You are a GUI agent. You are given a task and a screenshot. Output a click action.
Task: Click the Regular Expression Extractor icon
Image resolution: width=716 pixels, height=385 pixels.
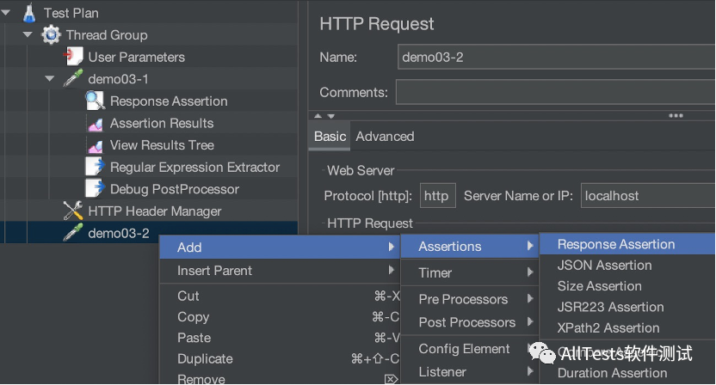click(96, 167)
